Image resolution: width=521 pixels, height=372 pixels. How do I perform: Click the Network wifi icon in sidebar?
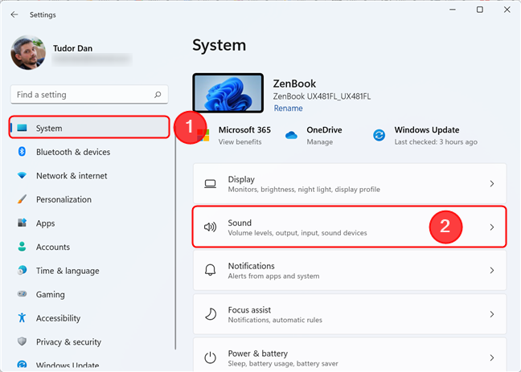click(x=22, y=175)
